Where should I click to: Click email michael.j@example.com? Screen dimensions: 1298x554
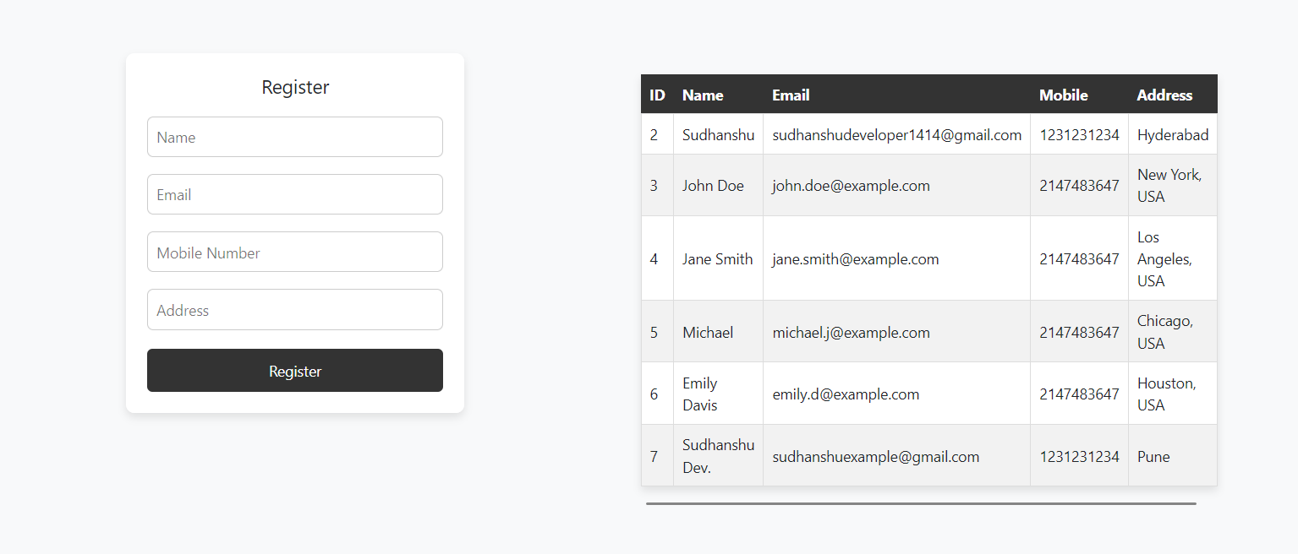896,332
